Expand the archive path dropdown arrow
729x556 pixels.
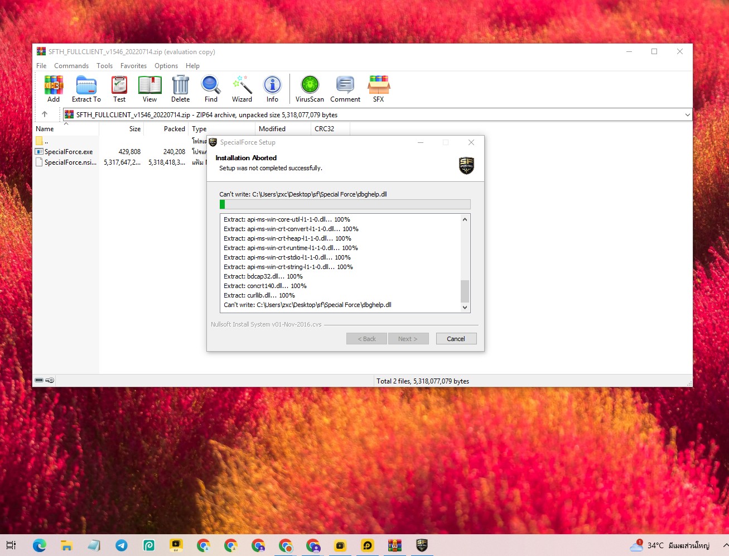click(687, 114)
